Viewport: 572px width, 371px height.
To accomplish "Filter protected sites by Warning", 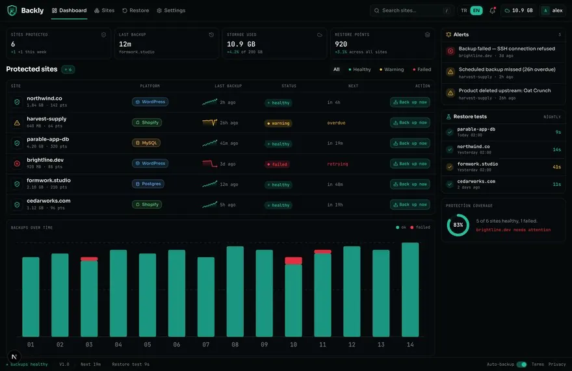I will click(391, 70).
